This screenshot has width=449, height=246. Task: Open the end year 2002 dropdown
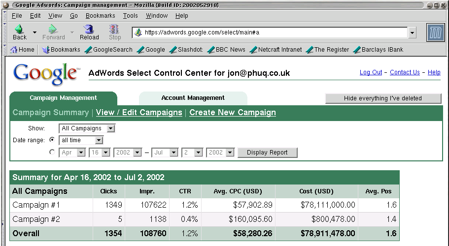pos(220,153)
